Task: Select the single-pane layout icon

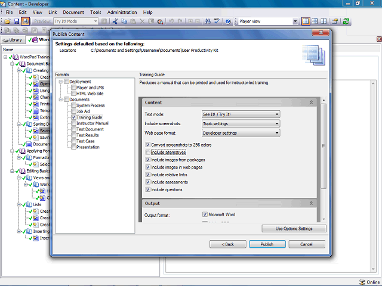Action: [x=306, y=21]
